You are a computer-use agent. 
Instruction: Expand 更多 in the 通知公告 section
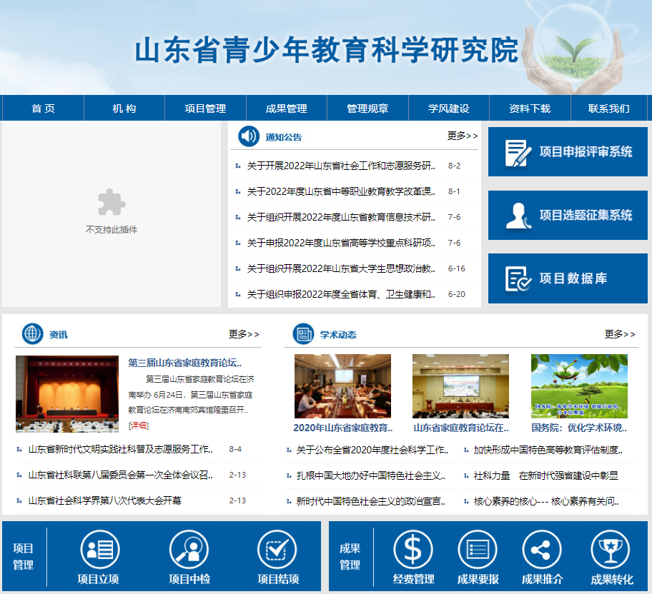(463, 136)
